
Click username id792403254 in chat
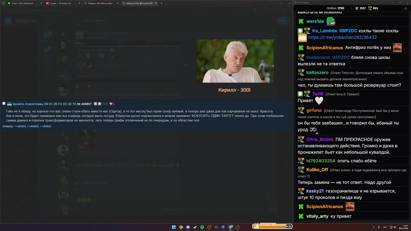[x=321, y=161]
